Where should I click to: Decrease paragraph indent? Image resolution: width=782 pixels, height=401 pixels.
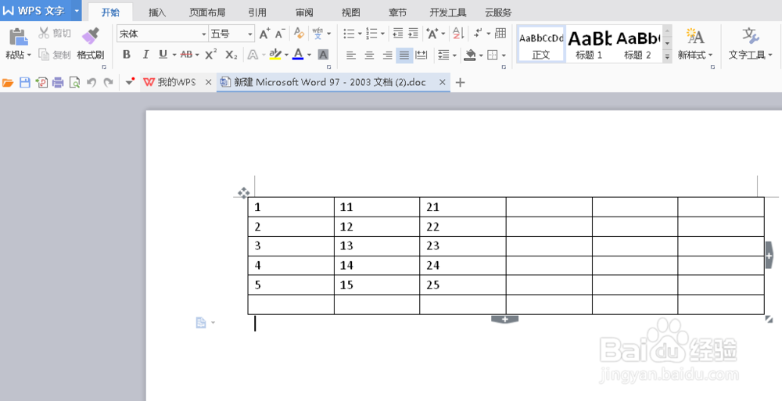coord(397,34)
